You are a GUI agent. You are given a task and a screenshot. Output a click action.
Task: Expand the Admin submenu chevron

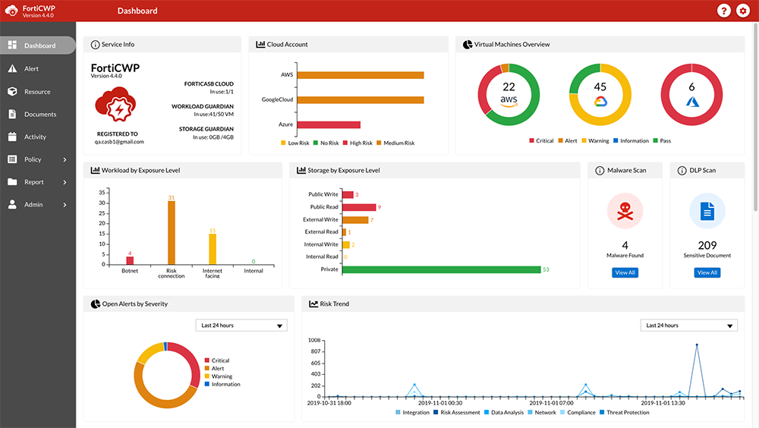[65, 205]
